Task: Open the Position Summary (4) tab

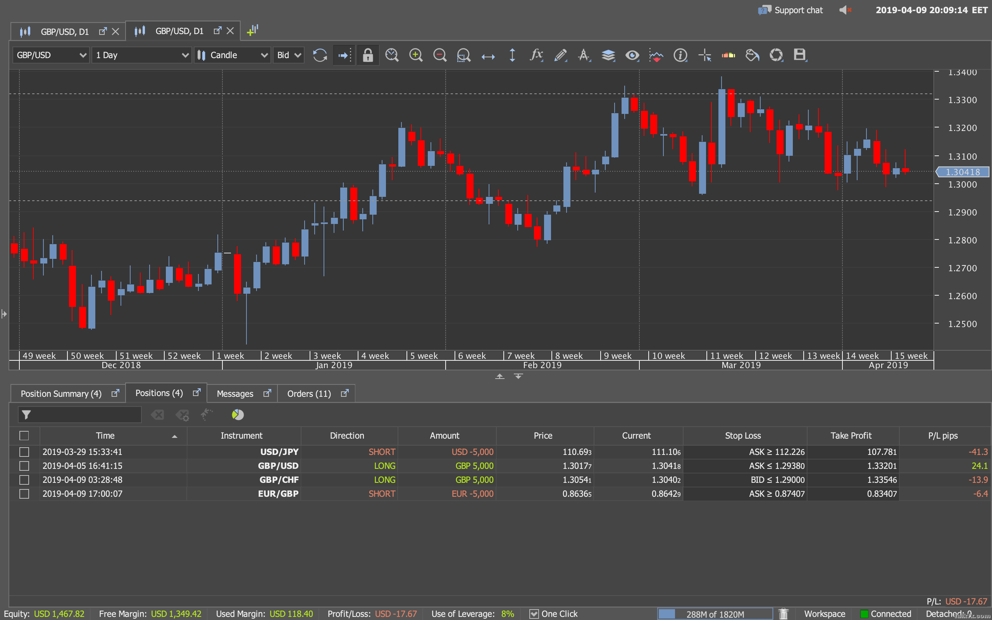Action: coord(61,394)
